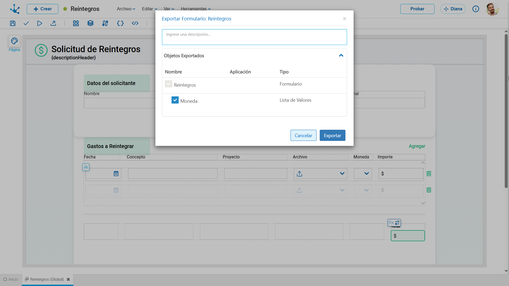The width and height of the screenshot is (509, 286).
Task: Open calendar picker in second row
Action: (x=116, y=190)
